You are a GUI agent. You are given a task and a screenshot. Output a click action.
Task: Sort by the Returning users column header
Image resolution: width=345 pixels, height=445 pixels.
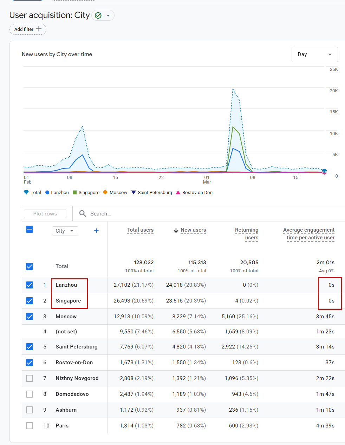click(x=247, y=234)
